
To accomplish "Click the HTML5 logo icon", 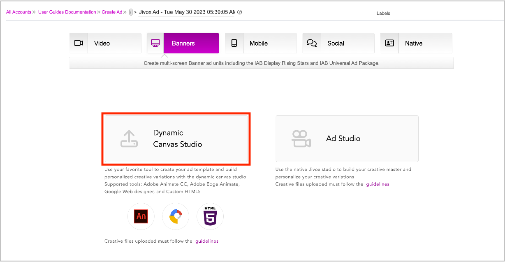I will pos(210,216).
